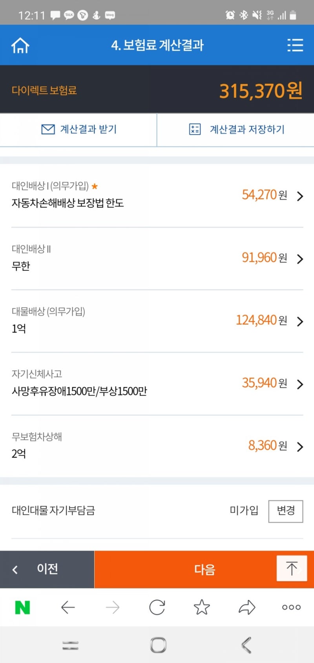
Task: Expand 대인배상 I details chevron
Action: (x=300, y=196)
